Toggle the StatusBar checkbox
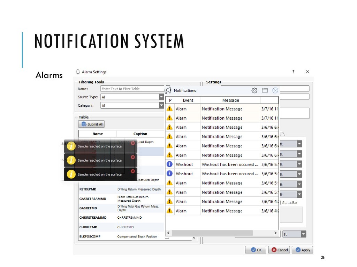 click(x=280, y=202)
